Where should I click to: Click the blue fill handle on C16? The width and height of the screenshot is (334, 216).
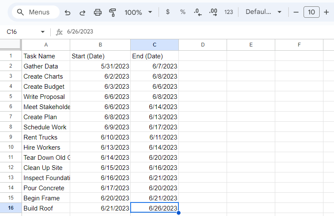pyautogui.click(x=178, y=213)
